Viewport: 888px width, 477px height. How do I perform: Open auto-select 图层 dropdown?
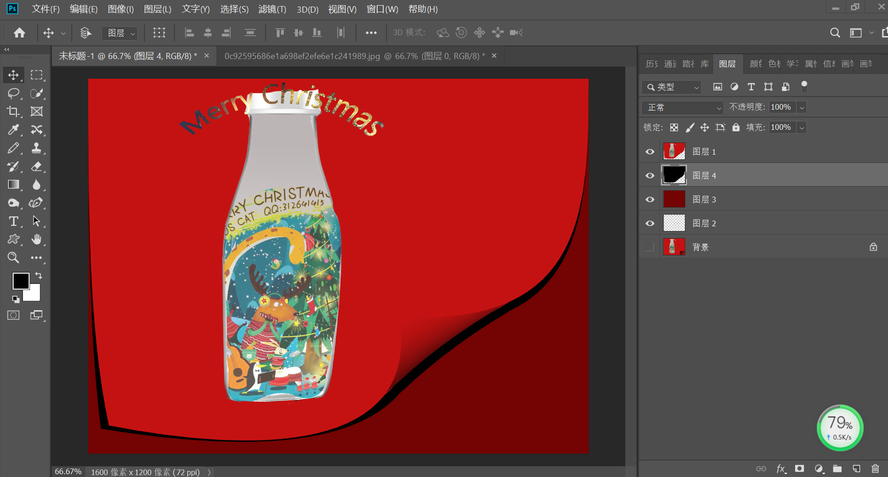120,33
